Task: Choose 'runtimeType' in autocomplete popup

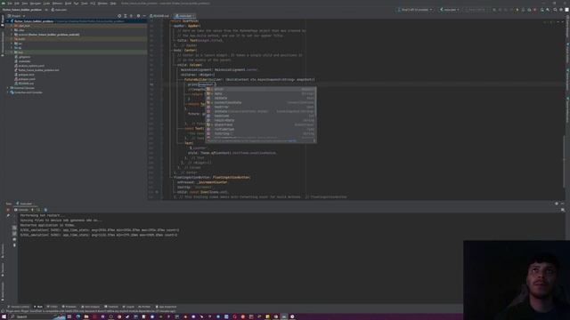Action: [261, 129]
